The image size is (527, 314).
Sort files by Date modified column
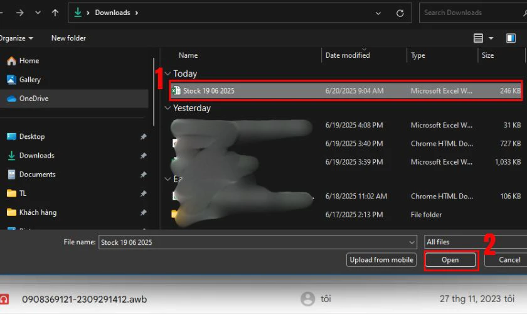coord(348,55)
